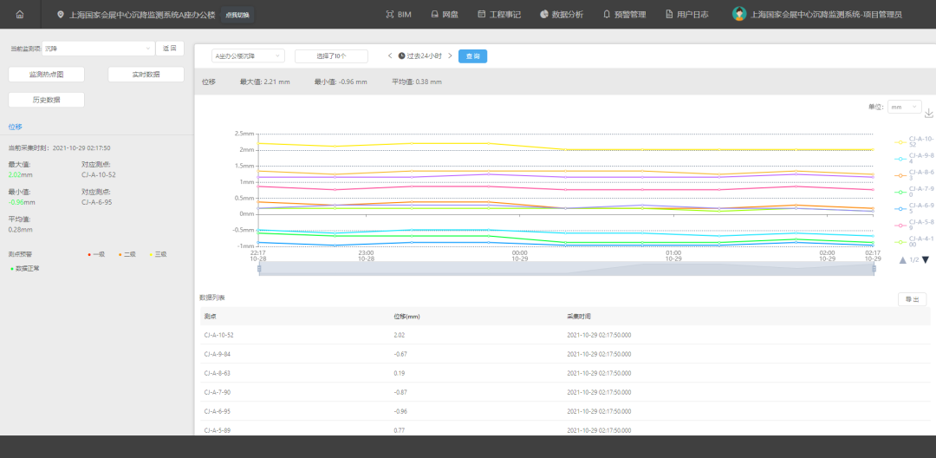
Task: Toggle legend series CJ-A-7-90
Action: [x=913, y=191]
